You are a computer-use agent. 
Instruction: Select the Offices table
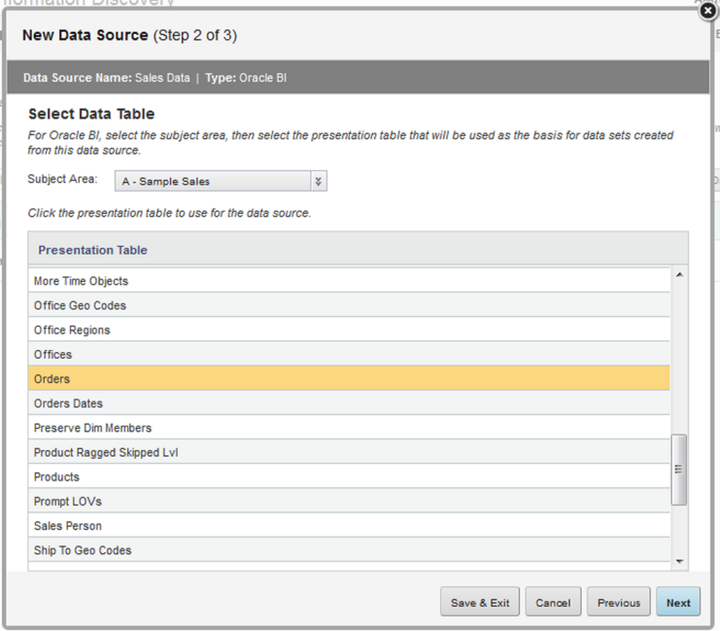tap(349, 354)
